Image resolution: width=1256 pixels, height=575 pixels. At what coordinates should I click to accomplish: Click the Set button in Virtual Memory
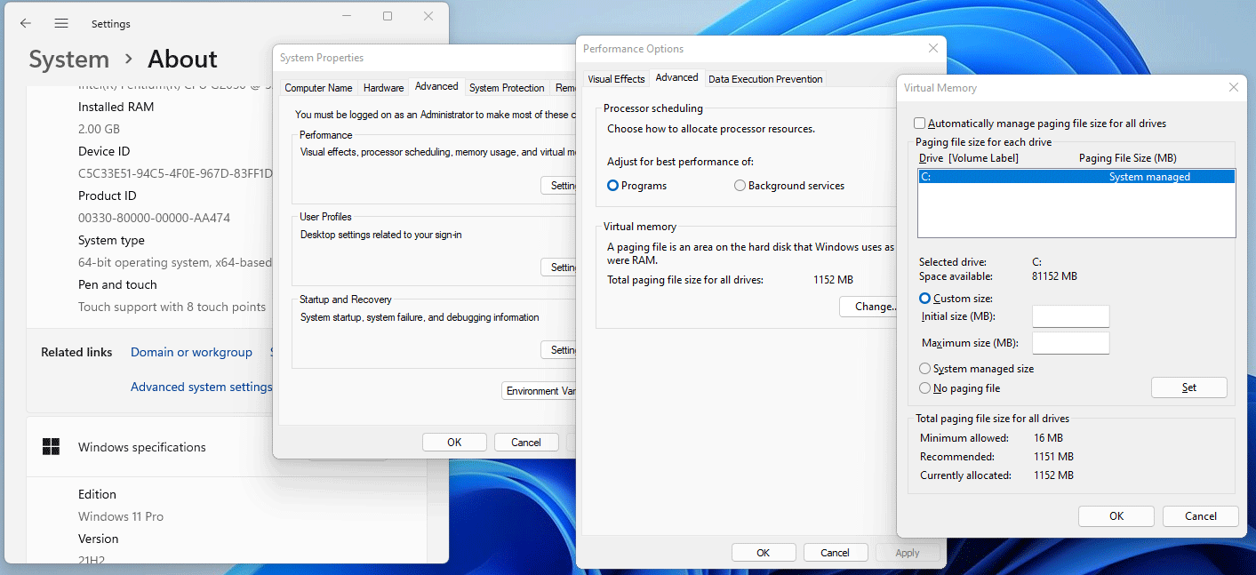point(1188,387)
